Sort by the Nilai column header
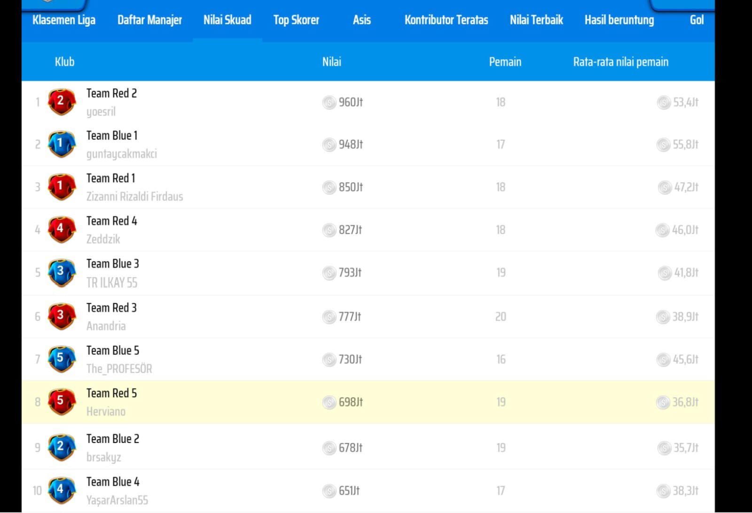This screenshot has width=752, height=513. 332,62
